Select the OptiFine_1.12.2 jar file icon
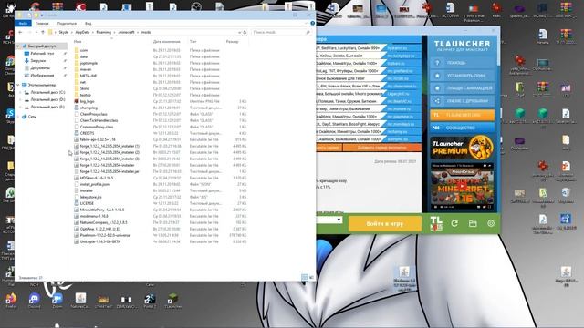584x328 pixels. click(x=77, y=229)
